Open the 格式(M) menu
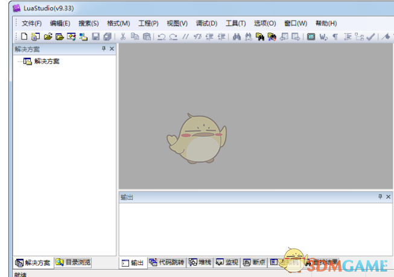 [x=118, y=24]
